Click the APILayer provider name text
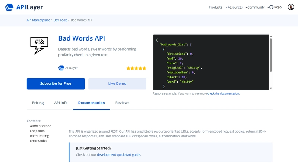The width and height of the screenshot is (298, 166). point(72,68)
